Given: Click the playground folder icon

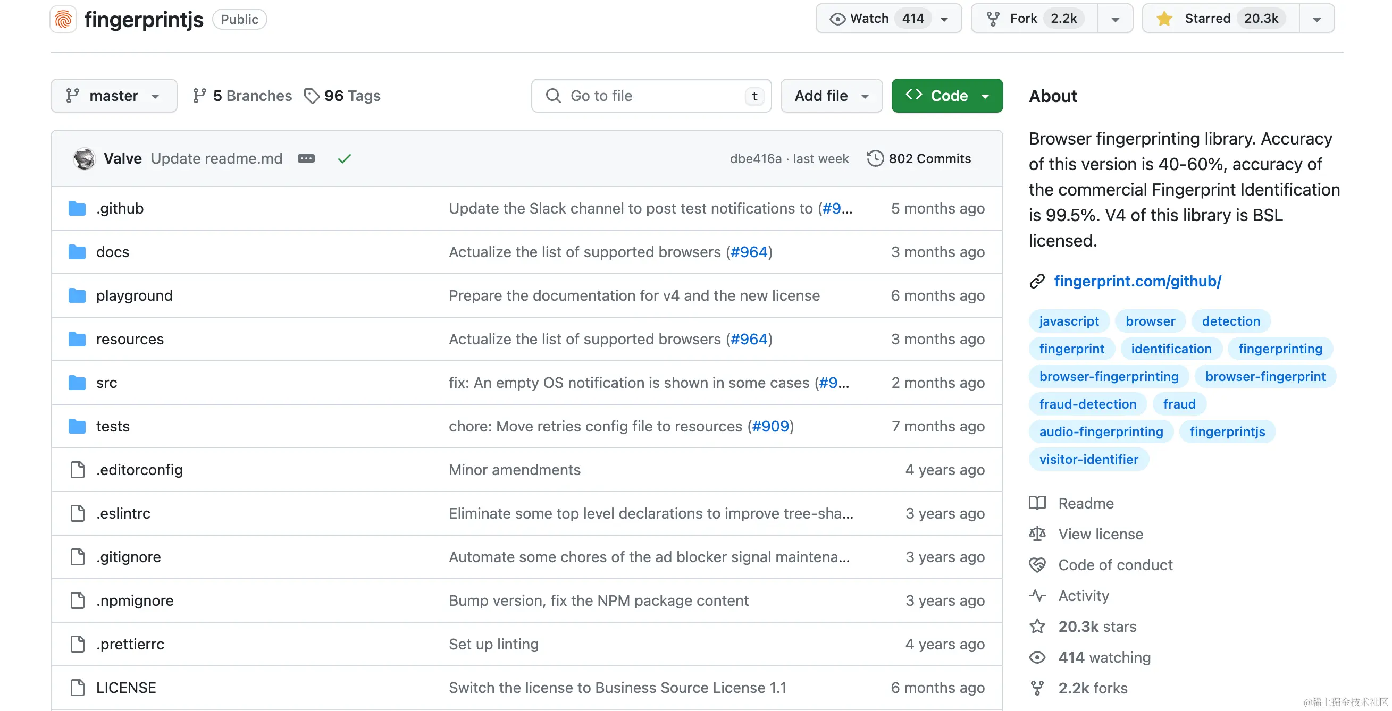Looking at the screenshot, I should pyautogui.click(x=77, y=295).
